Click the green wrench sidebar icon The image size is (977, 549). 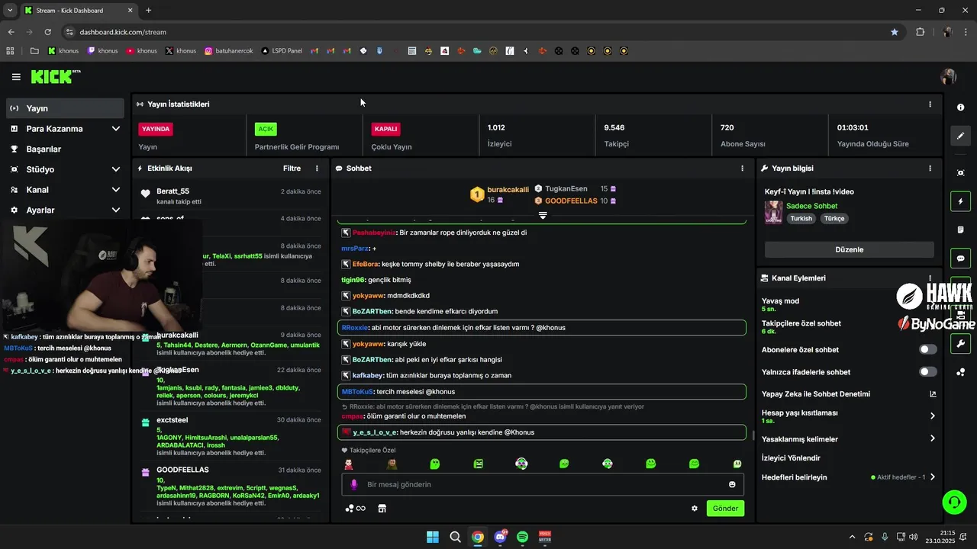961,343
